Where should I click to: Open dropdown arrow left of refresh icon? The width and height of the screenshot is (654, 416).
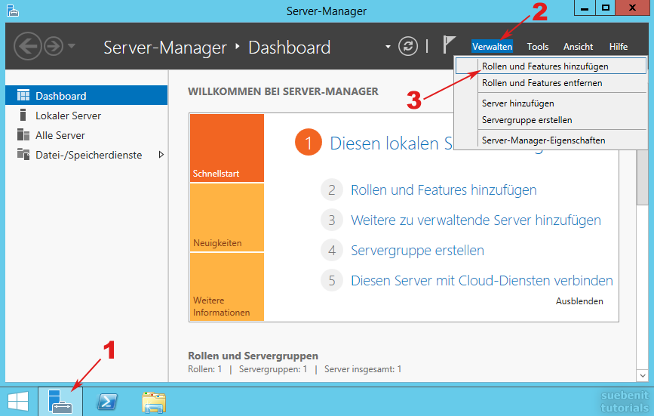(x=388, y=47)
